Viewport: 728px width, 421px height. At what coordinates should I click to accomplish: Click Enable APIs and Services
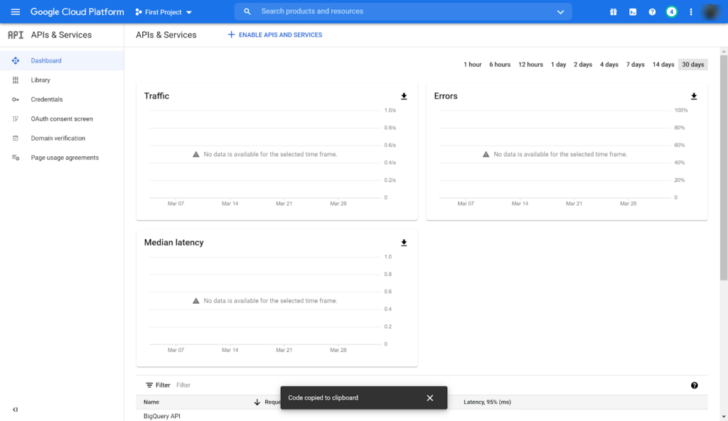click(275, 35)
